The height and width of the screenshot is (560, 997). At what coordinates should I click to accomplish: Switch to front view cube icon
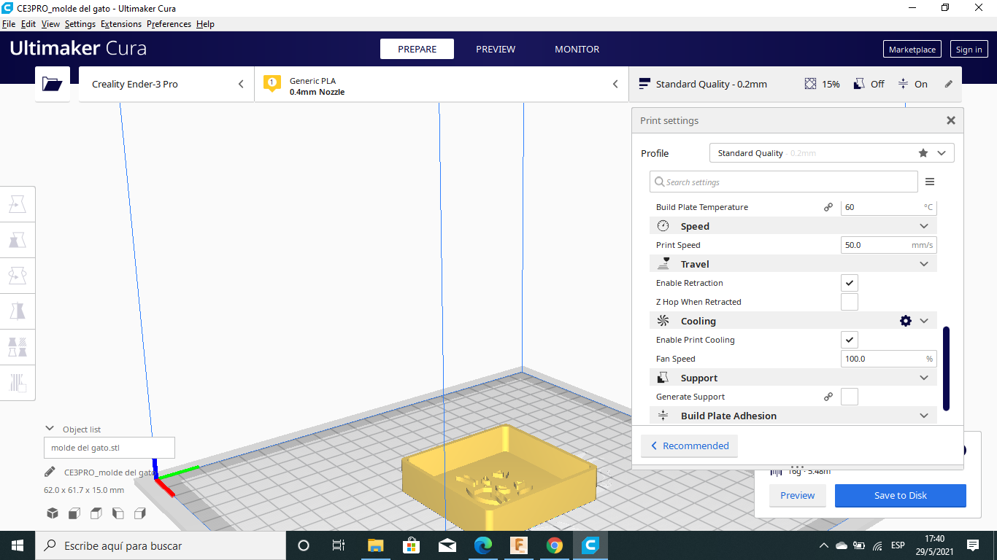74,513
